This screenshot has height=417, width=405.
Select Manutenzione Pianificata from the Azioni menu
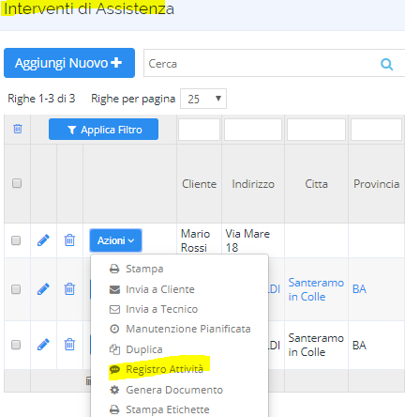[180, 329]
